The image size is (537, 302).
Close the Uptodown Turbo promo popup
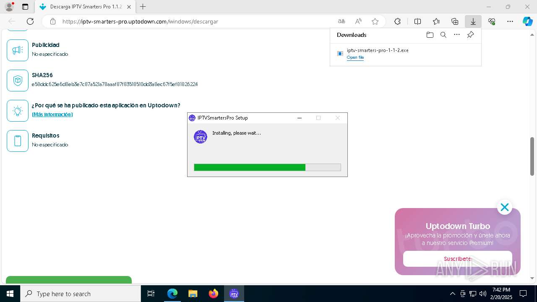coord(504,207)
